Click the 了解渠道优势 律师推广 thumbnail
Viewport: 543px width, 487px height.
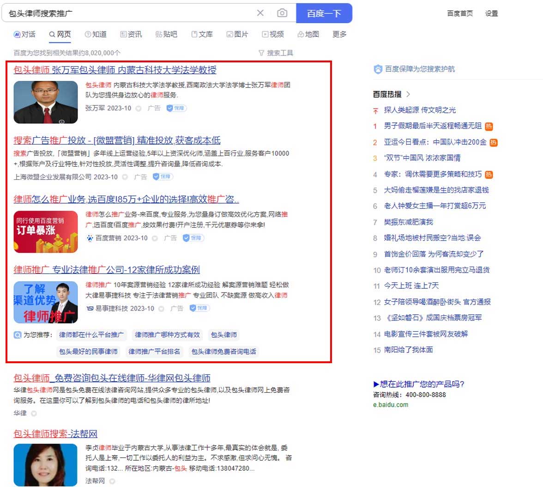point(46,302)
